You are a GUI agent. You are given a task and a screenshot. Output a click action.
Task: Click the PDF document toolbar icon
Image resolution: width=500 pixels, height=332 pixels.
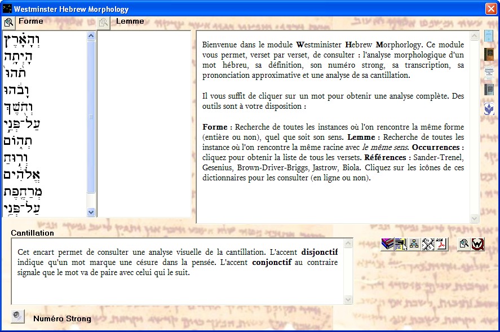coord(441,244)
